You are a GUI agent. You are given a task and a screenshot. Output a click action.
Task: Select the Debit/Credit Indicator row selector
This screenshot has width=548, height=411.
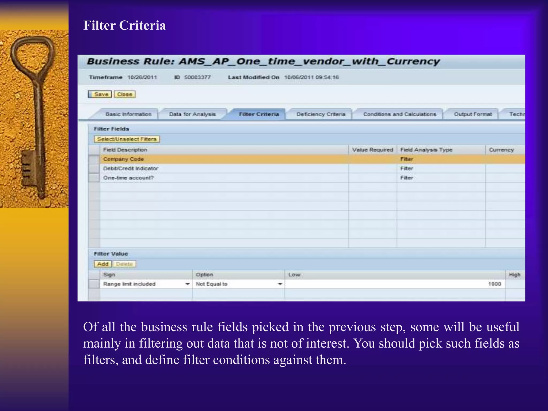[x=94, y=169]
